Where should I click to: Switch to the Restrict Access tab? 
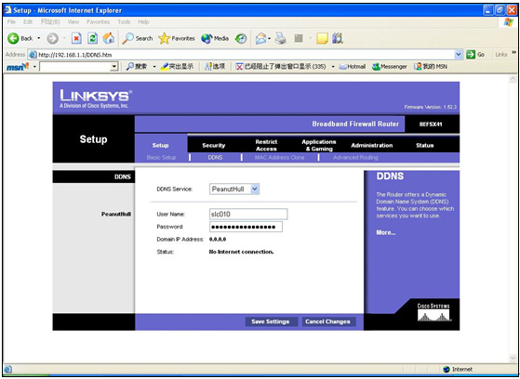point(266,145)
